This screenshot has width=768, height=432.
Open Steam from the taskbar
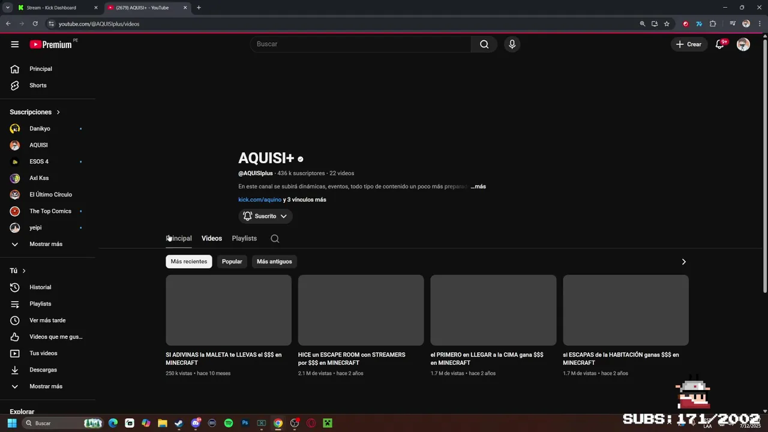179,423
